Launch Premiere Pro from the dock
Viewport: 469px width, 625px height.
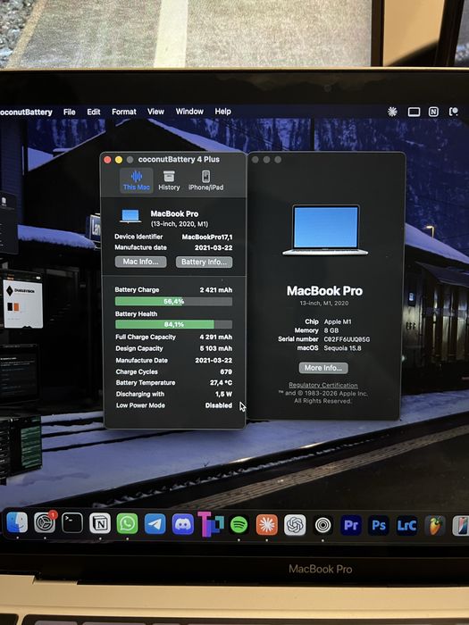pos(351,525)
